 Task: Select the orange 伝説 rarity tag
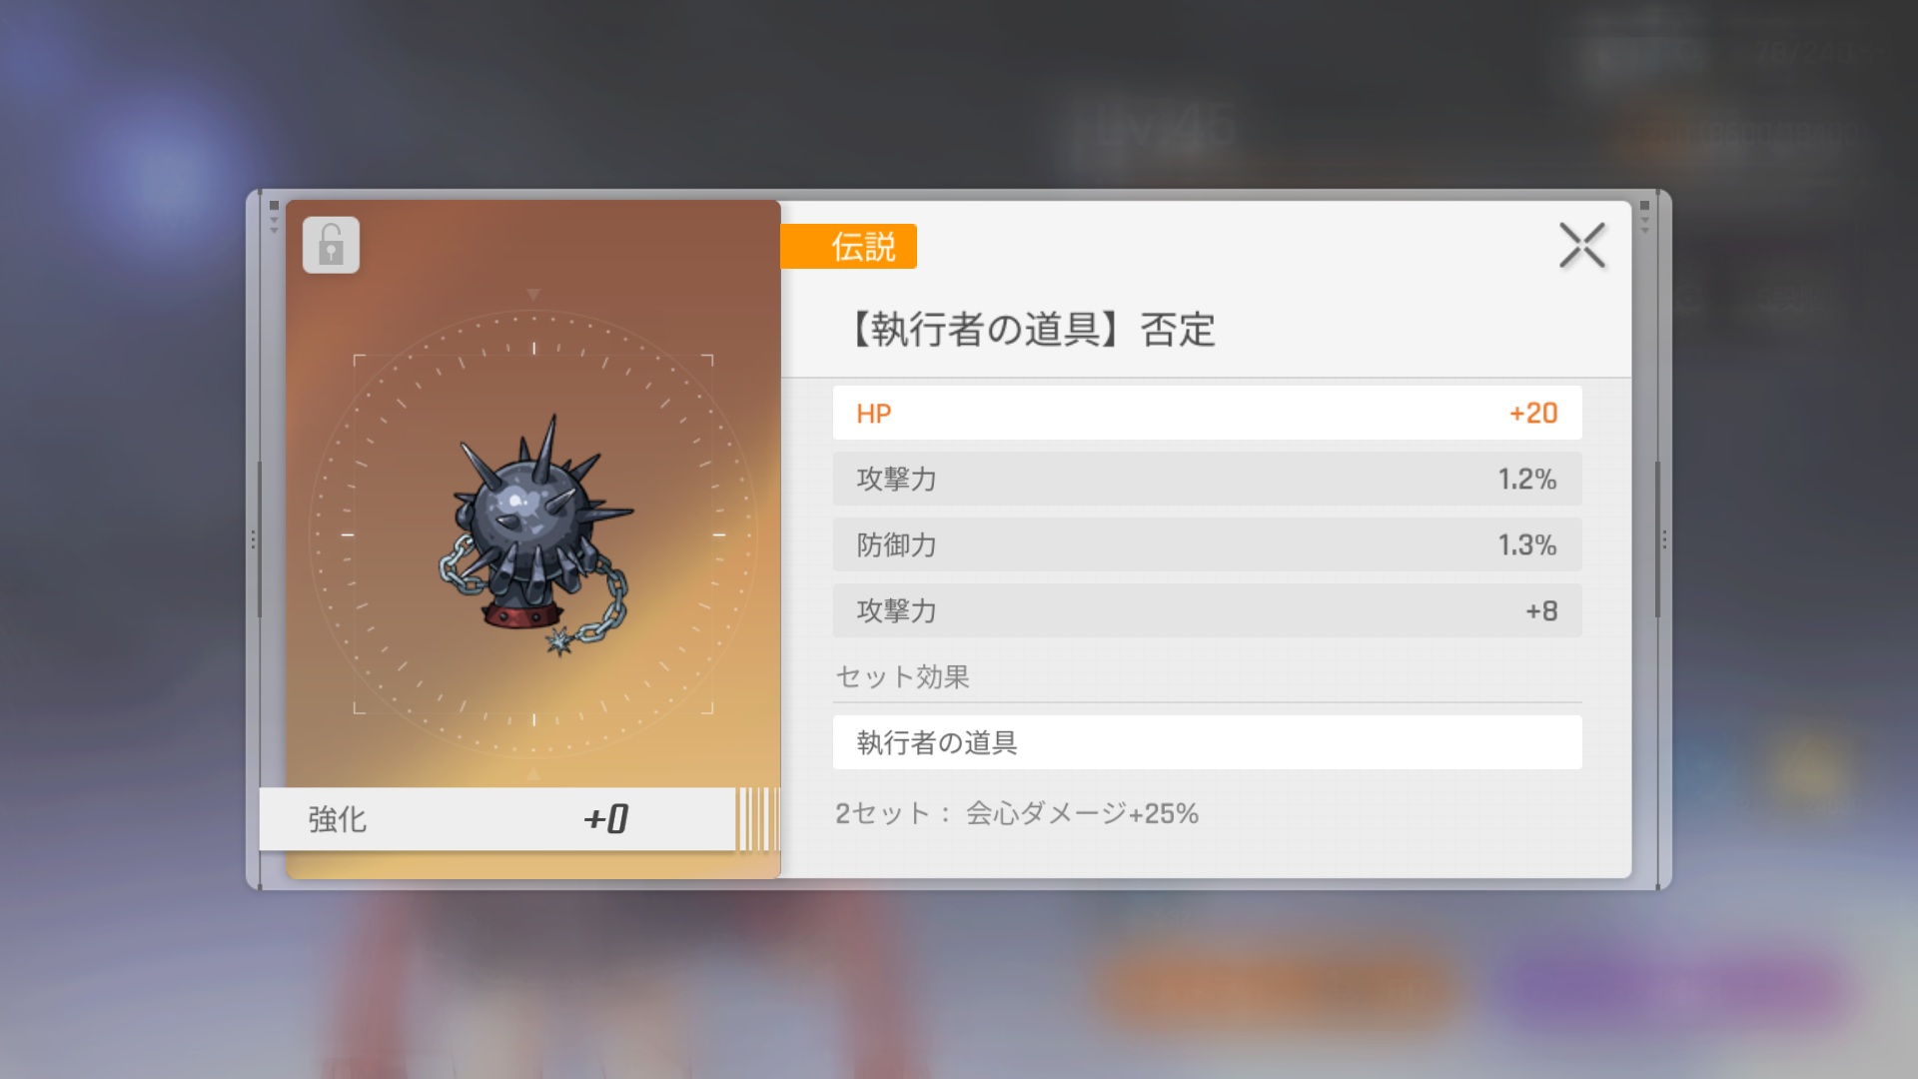(848, 246)
